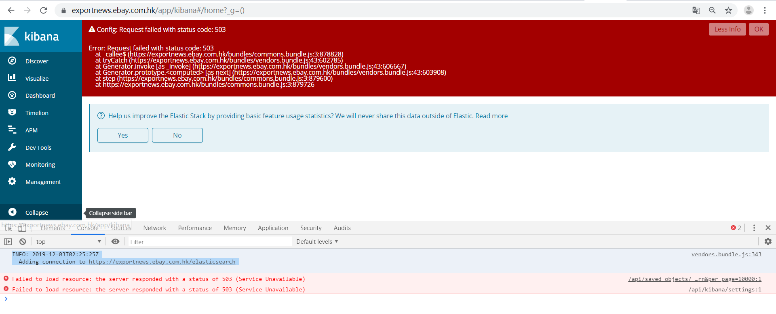
Task: Open Visualize bar chart icon
Action: coord(12,78)
